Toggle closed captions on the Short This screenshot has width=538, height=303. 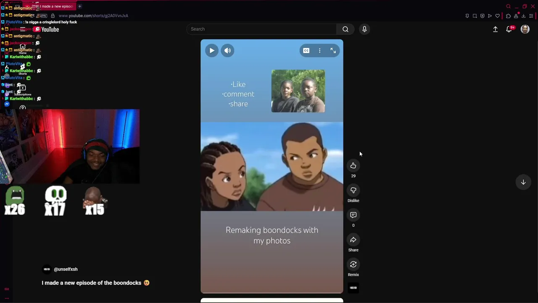coord(306,50)
